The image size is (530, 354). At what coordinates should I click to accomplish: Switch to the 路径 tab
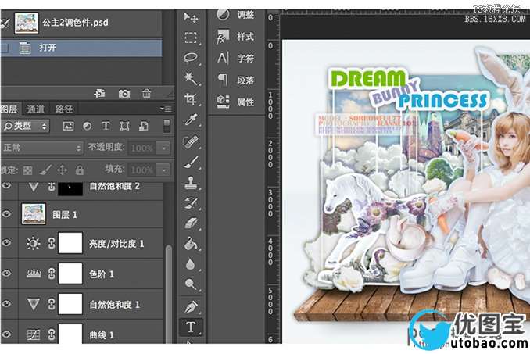[64, 109]
